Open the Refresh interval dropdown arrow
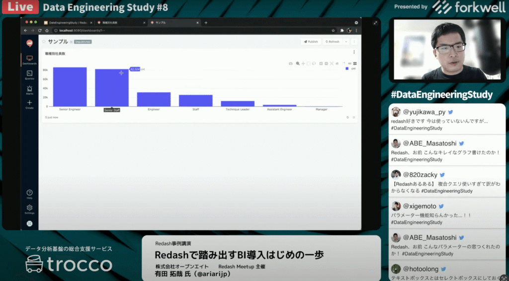The width and height of the screenshot is (509, 281). coord(346,42)
